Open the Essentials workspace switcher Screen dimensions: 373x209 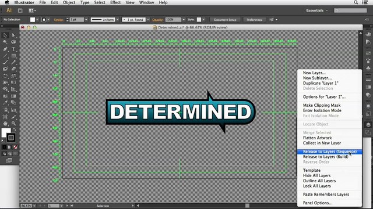click(317, 10)
